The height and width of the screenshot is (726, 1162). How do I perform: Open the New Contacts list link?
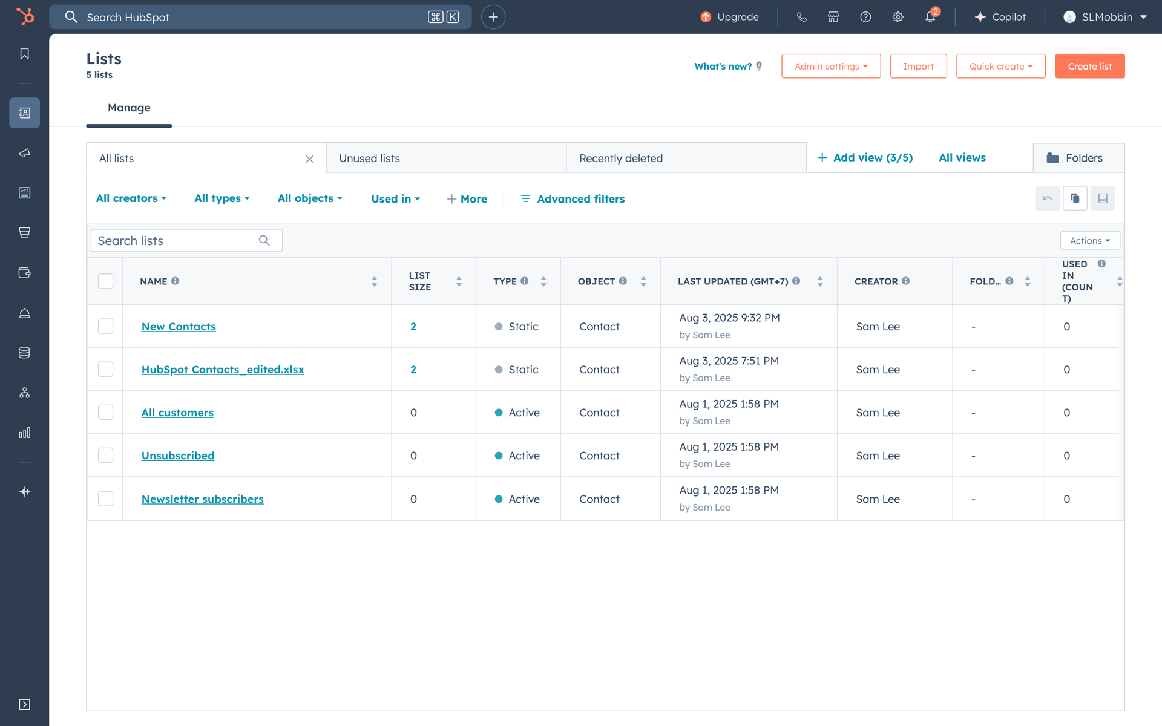tap(179, 327)
